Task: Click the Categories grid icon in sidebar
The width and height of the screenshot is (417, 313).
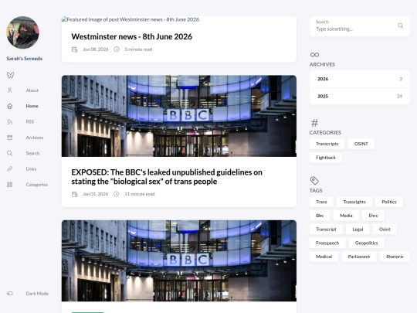Action: pyautogui.click(x=10, y=185)
